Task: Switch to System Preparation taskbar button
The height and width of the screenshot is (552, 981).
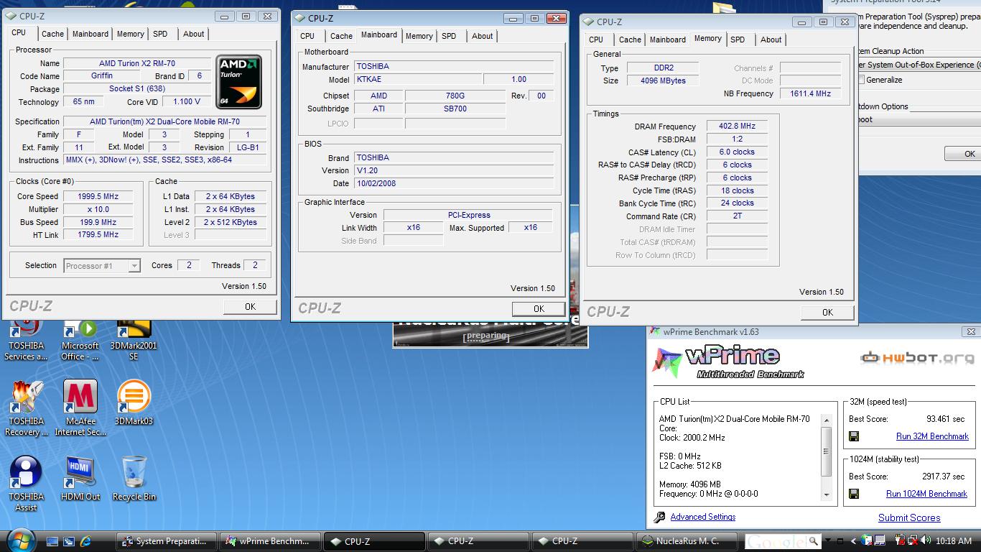Action: 166,541
